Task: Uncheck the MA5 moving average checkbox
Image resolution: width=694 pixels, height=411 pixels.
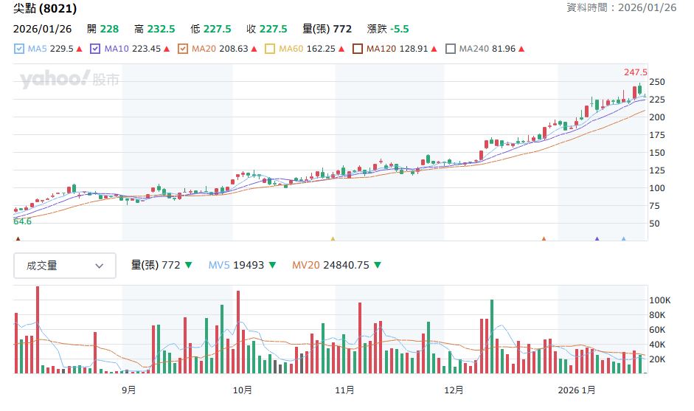Action: [x=19, y=49]
